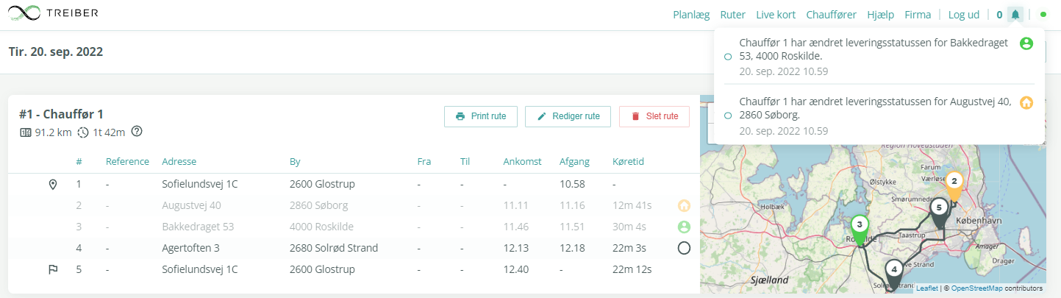The width and height of the screenshot is (1061, 298).
Task: Open the Chauffører menu
Action: [x=832, y=15]
